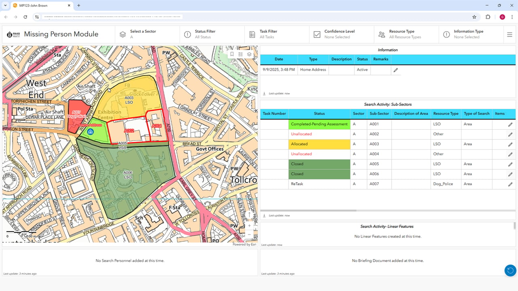Screen dimensions: 518x291
Task: Reload the page in the browser
Action: coord(25,17)
